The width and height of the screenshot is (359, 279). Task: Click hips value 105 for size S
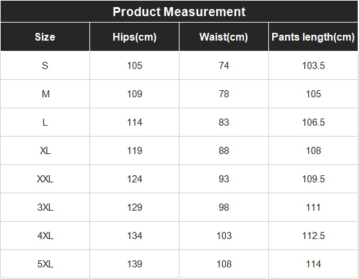tap(134, 66)
